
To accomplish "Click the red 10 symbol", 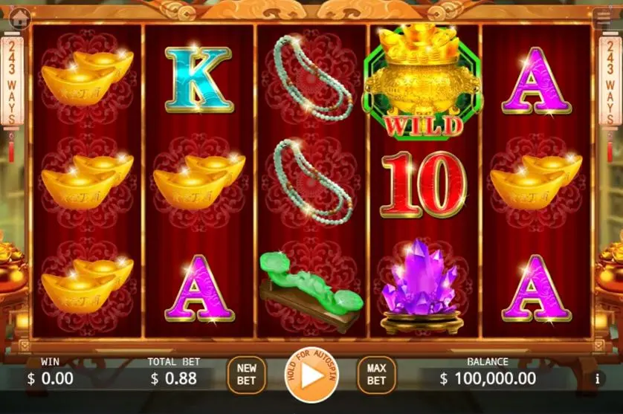I will (x=424, y=185).
